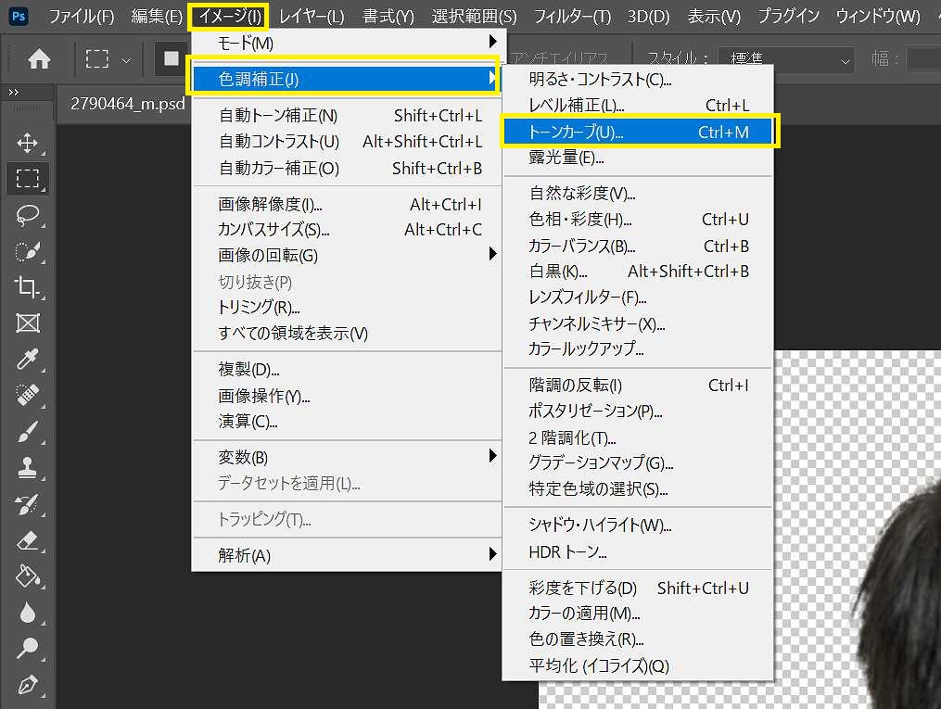Click the Home icon in options bar
Screen dimensions: 941x709
39,59
